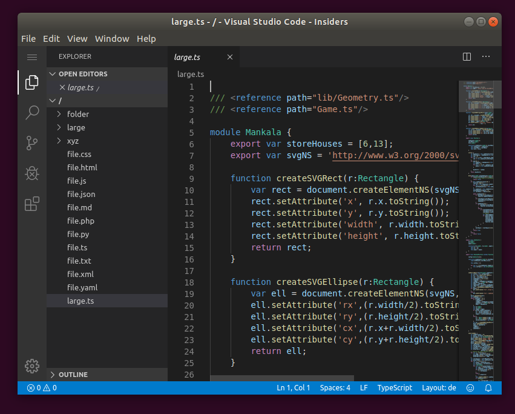
Task: Open file.xml in explorer
Action: [107, 274]
